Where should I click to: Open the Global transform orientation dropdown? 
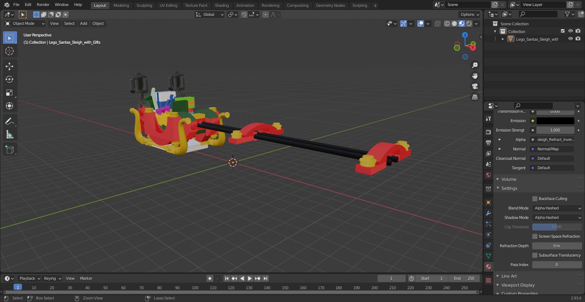tap(209, 15)
